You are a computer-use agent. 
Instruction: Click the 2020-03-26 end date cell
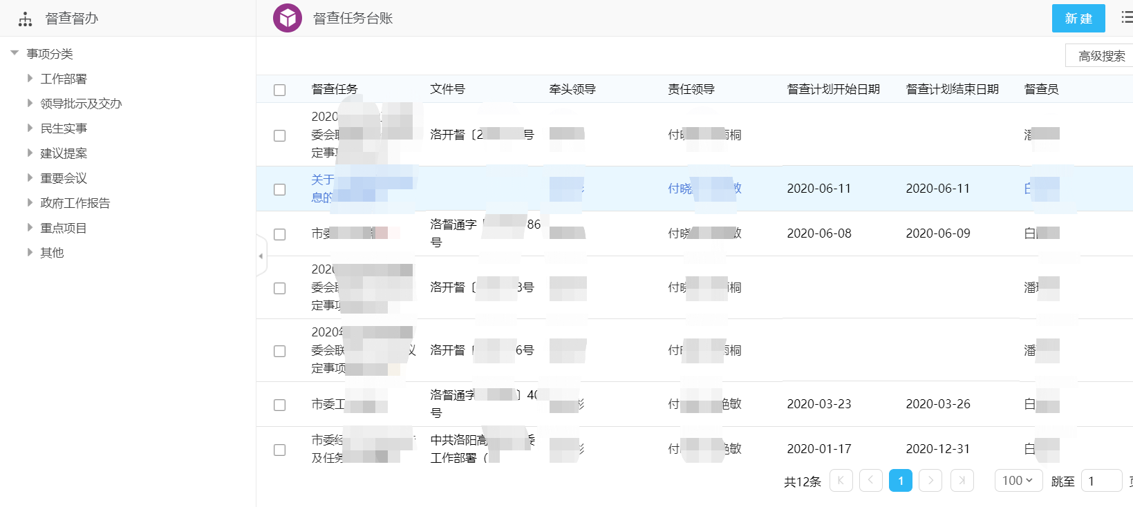[x=938, y=404]
